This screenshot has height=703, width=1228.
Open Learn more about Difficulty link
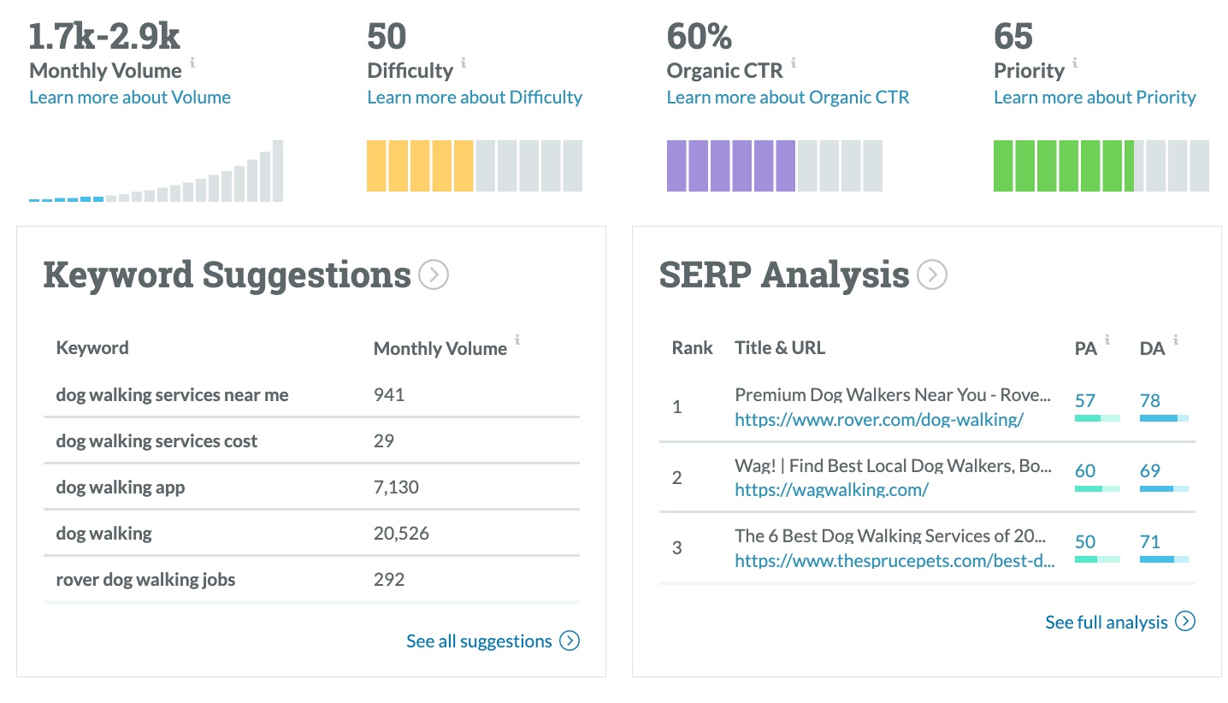tap(475, 97)
